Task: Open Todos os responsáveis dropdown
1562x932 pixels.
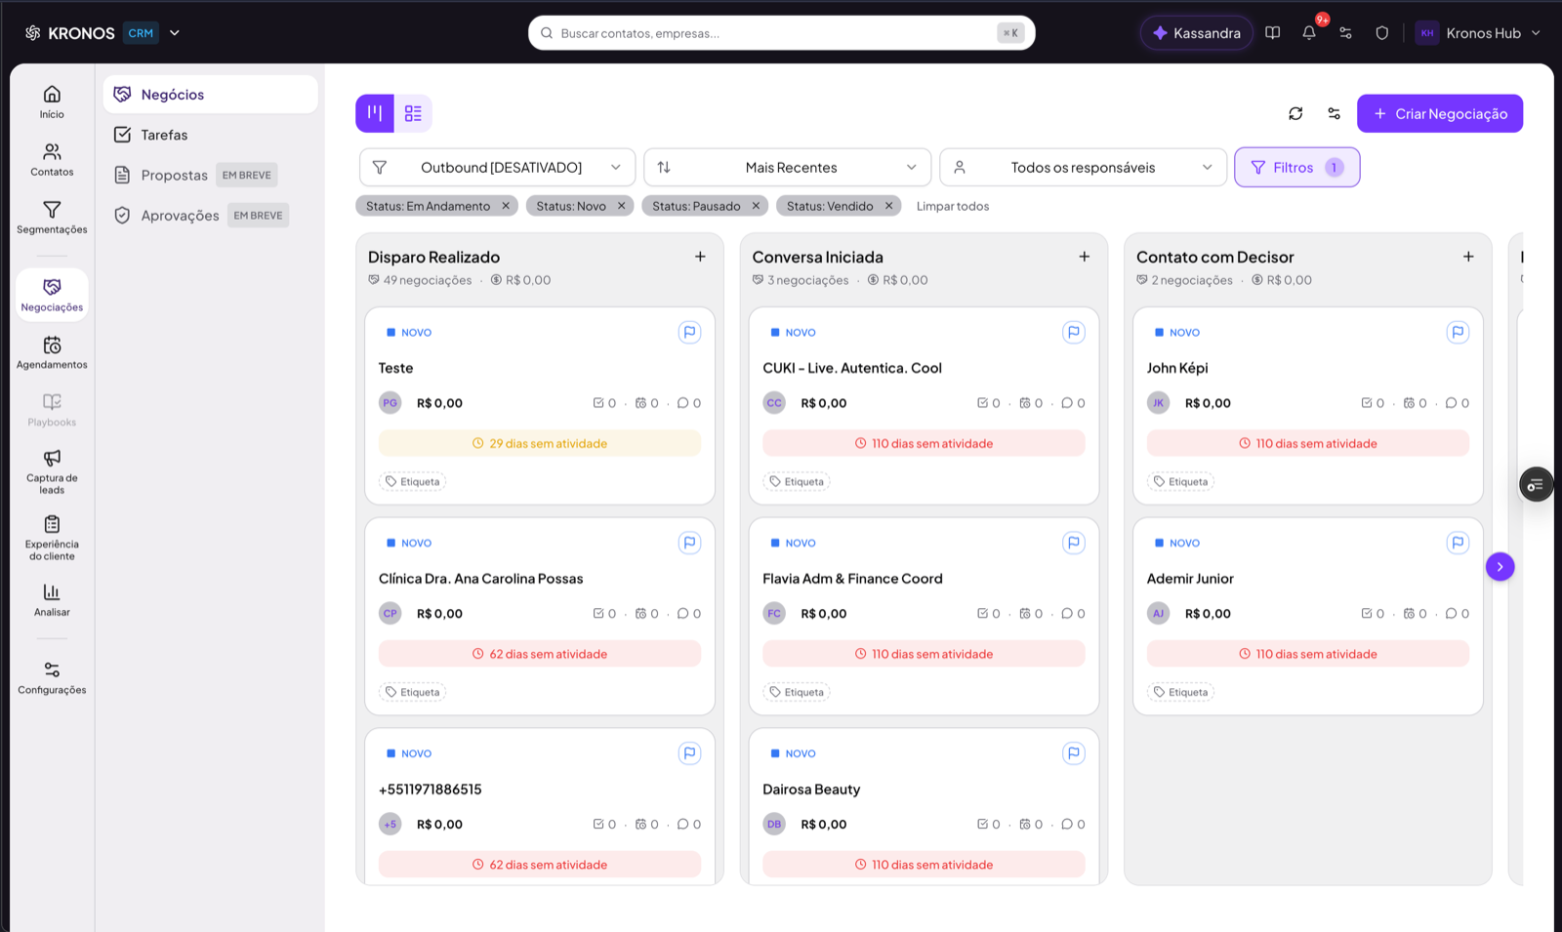Action: pyautogui.click(x=1083, y=167)
